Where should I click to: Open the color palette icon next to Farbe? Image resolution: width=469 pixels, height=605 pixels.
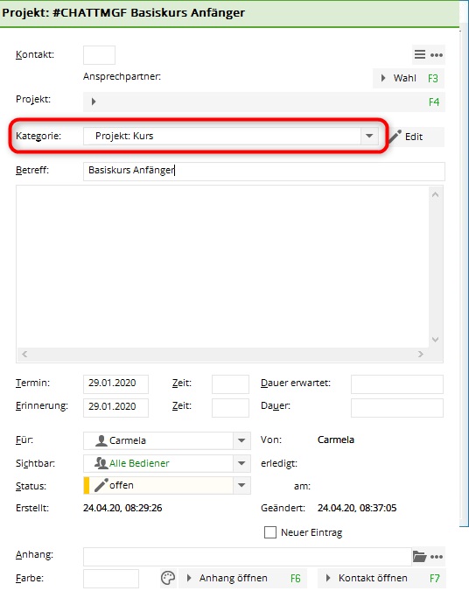(x=168, y=578)
